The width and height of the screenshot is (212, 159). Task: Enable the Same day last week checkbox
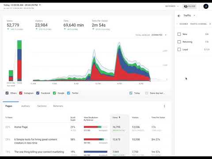click(x=147, y=93)
